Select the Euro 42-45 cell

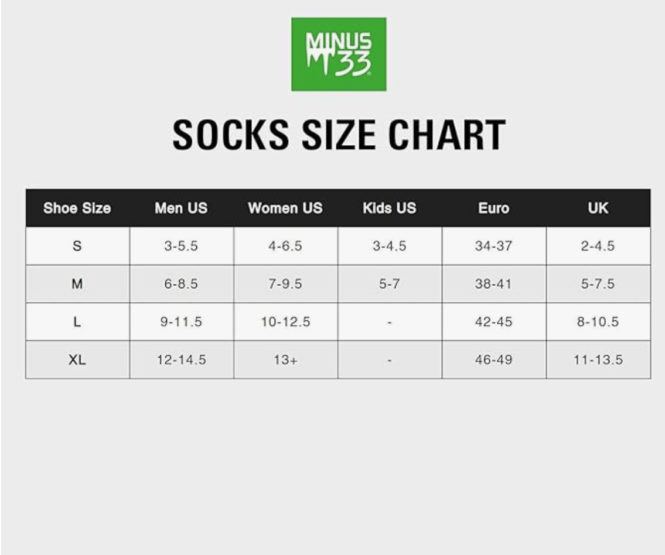click(x=493, y=322)
